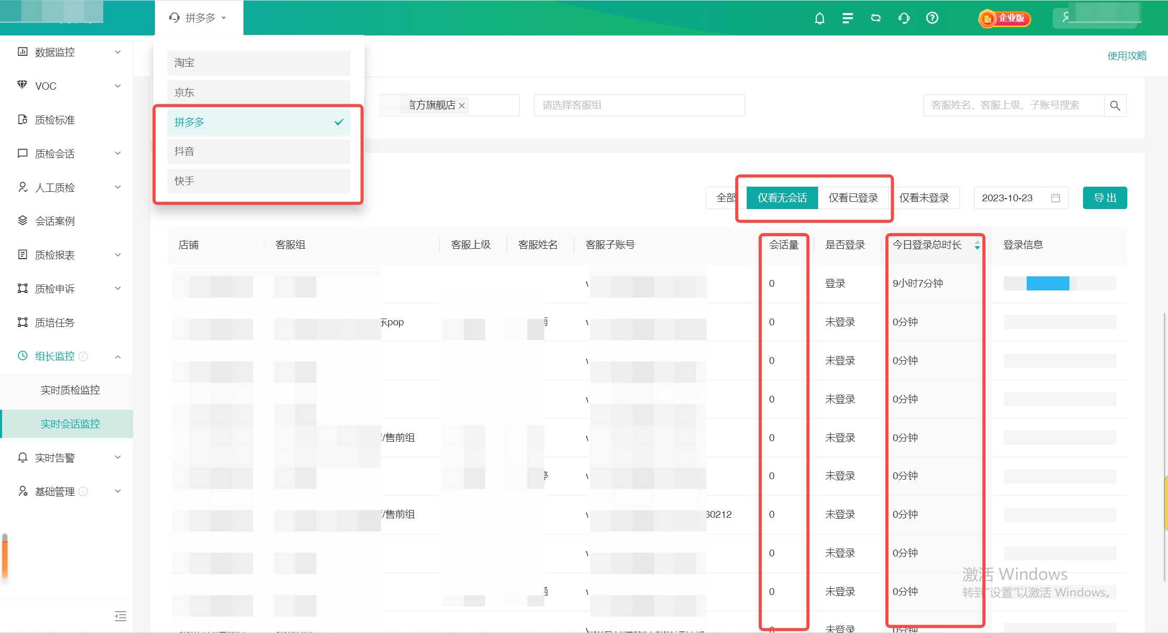Click 组长监控 info icon
The image size is (1168, 633).
tap(83, 357)
